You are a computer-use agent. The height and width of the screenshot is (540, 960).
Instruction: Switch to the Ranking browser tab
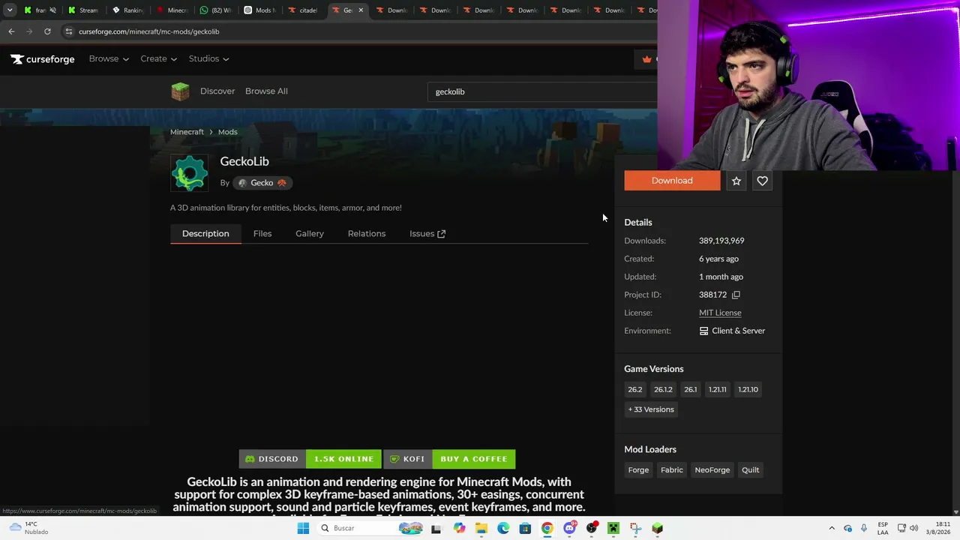pos(127,10)
